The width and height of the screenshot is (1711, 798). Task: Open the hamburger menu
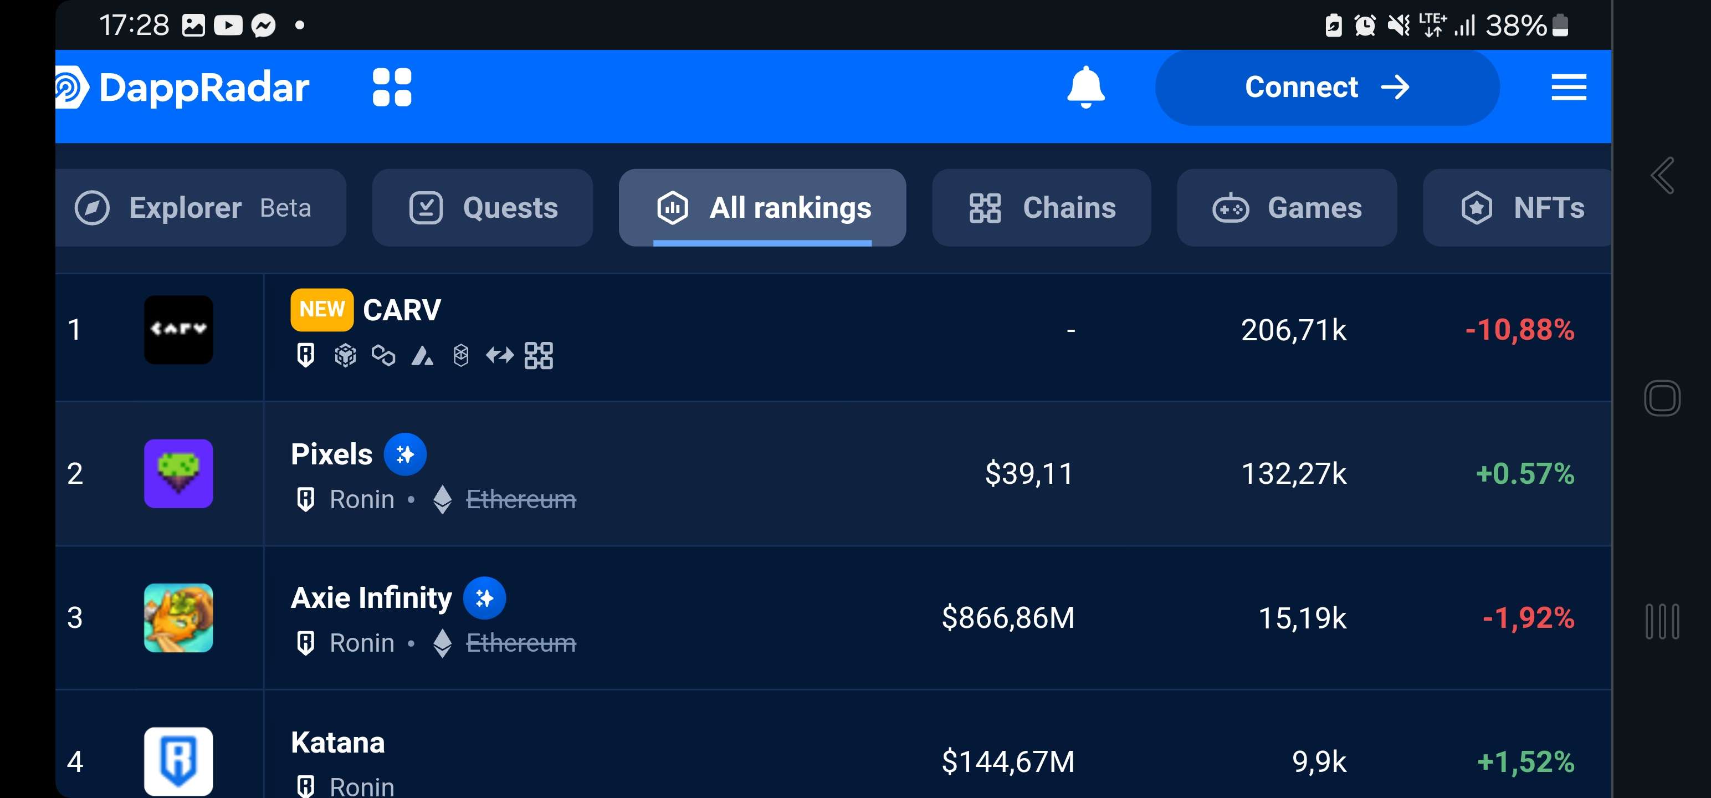pos(1568,87)
